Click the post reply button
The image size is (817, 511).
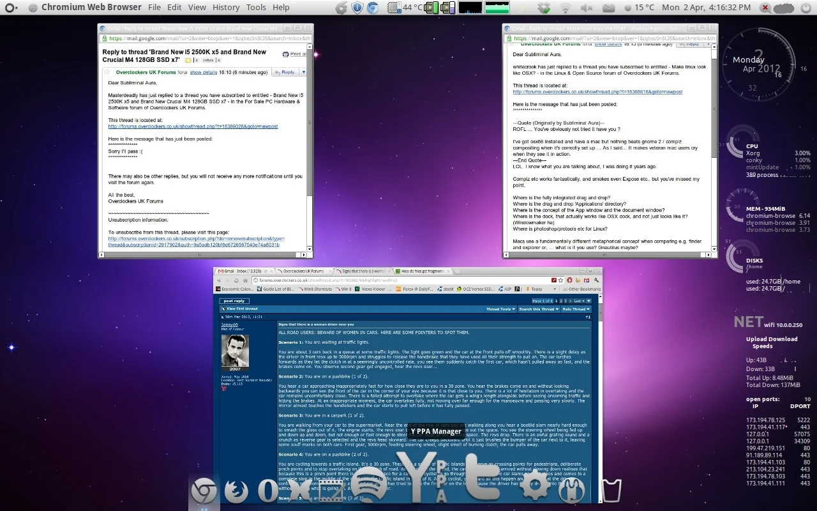click(x=234, y=301)
